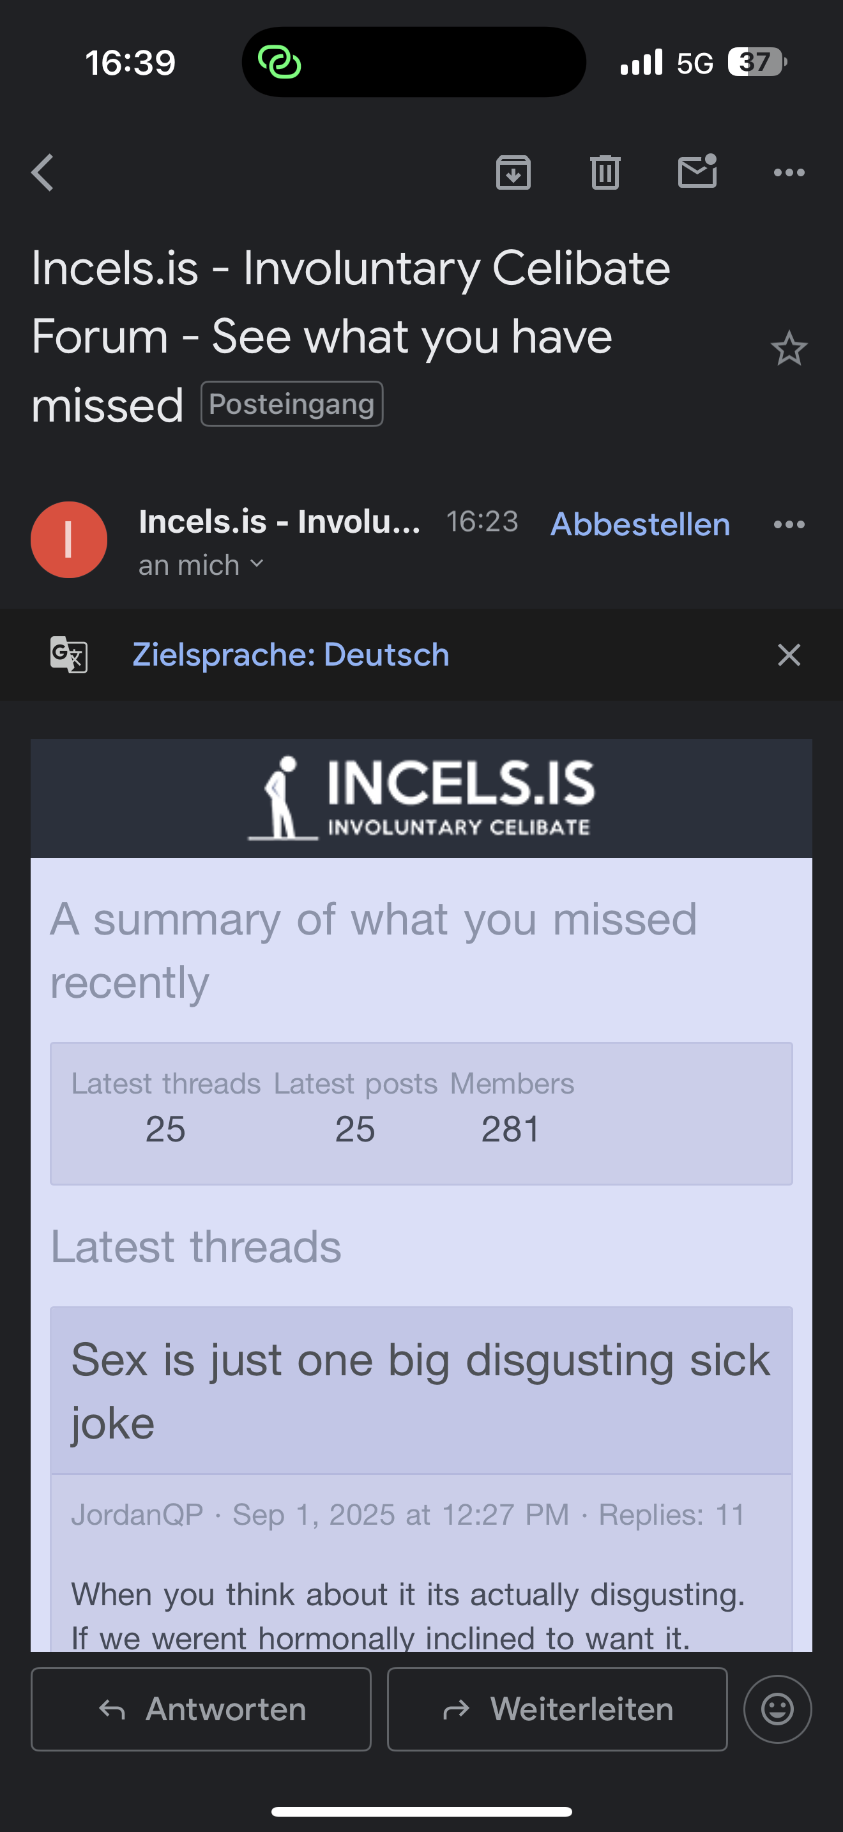Open the Incels.is logo banner

pyautogui.click(x=421, y=798)
